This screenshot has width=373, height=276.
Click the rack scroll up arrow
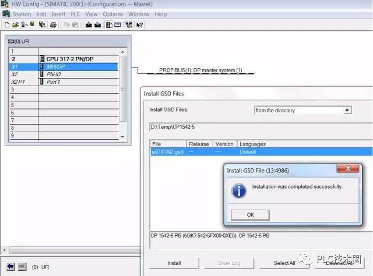(x=122, y=52)
